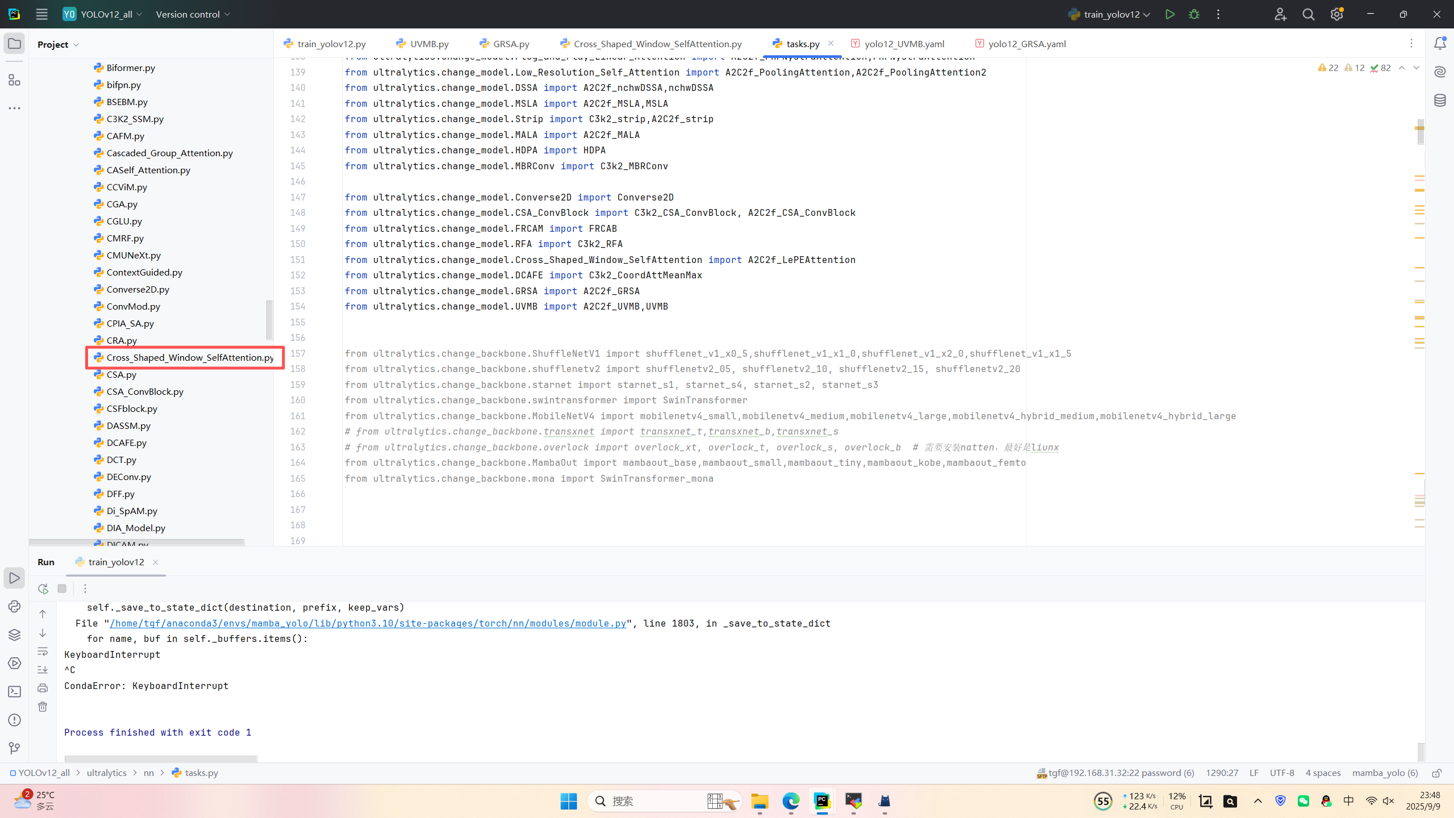Open the module.py file link in traceback

368,623
